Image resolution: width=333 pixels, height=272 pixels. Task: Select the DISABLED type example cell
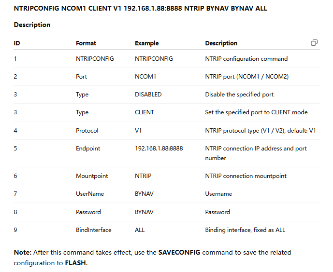[x=148, y=94]
